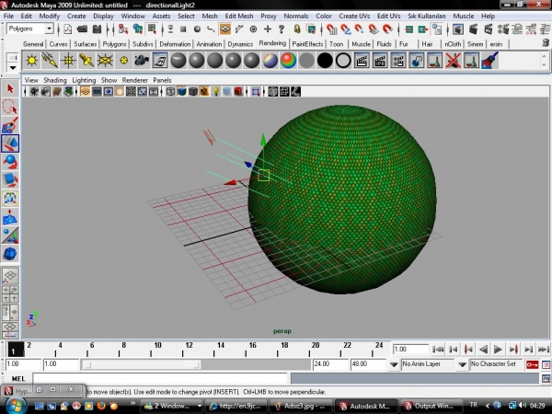Open the anim layer dropdown arrow
Image resolution: width=552 pixels, height=414 pixels.
394,364
